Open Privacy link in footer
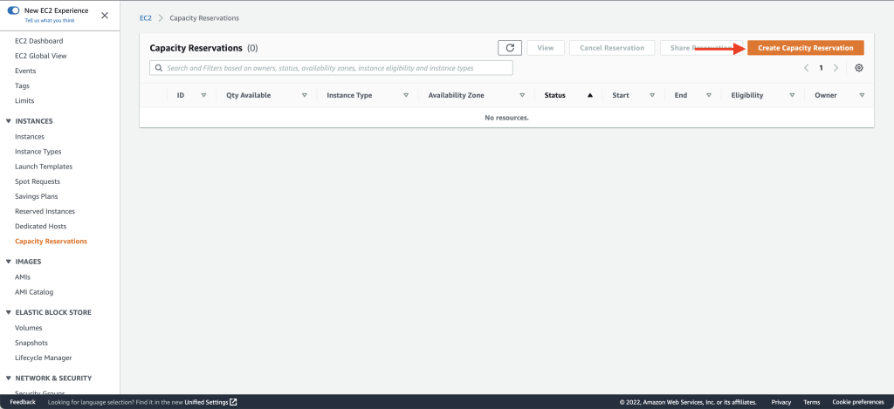This screenshot has width=894, height=409. tap(781, 402)
